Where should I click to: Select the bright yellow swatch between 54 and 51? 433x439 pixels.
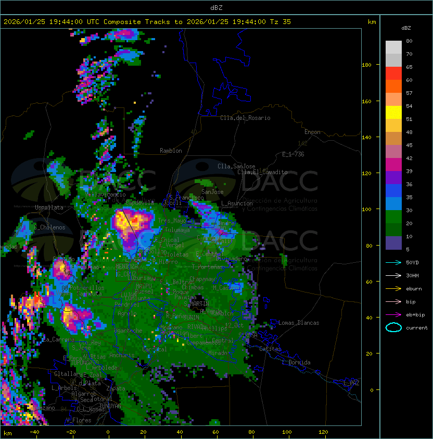(x=393, y=112)
